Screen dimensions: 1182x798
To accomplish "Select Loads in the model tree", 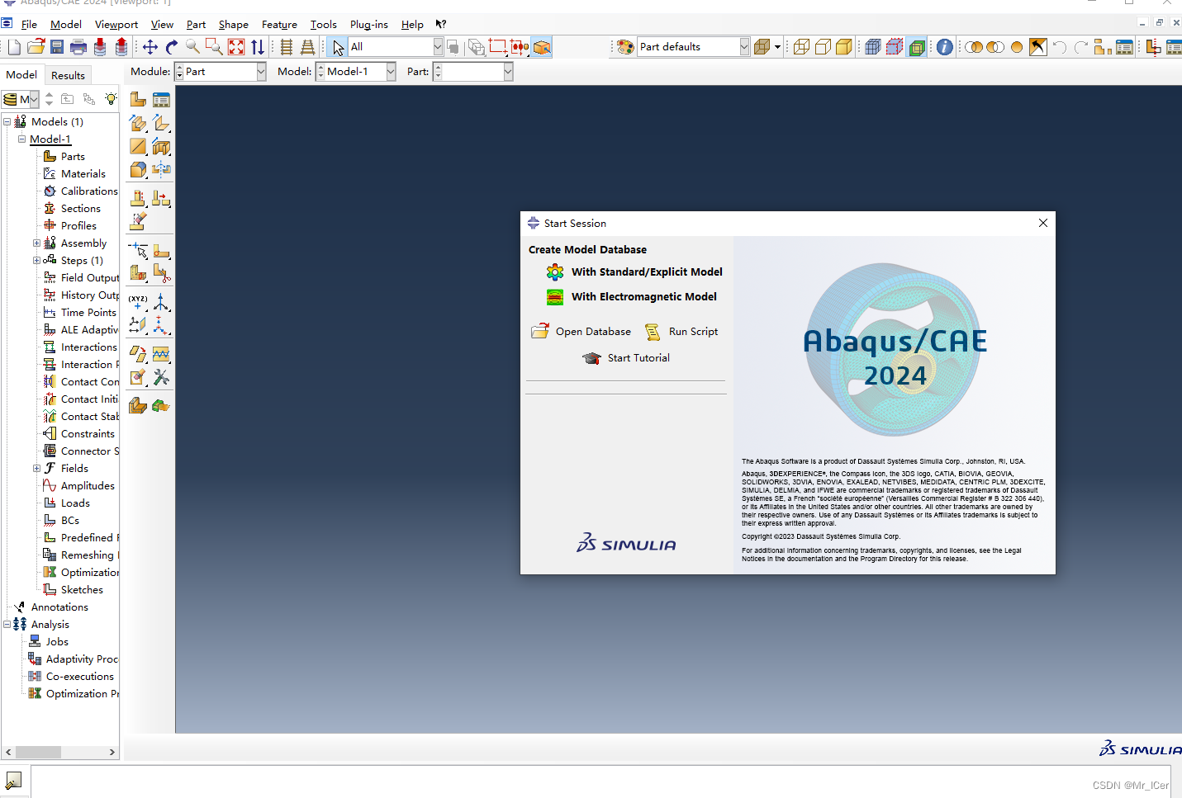I will point(75,503).
